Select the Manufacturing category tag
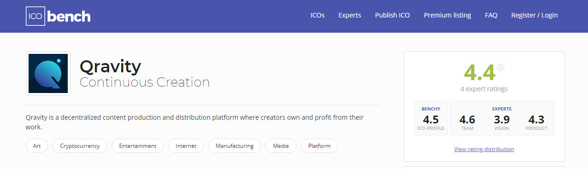The image size is (588, 169). [x=235, y=146]
